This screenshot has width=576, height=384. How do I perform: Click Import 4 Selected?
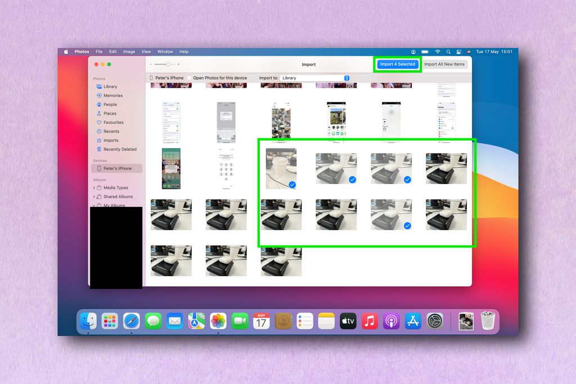pos(397,64)
